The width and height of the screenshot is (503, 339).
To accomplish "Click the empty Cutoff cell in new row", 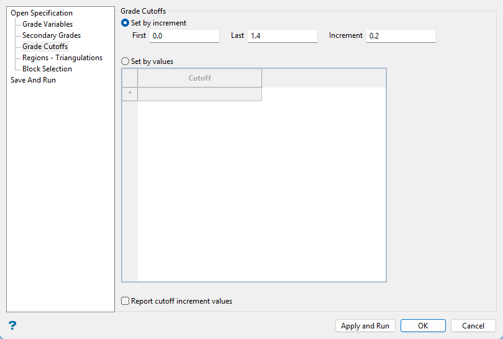I will pos(199,94).
